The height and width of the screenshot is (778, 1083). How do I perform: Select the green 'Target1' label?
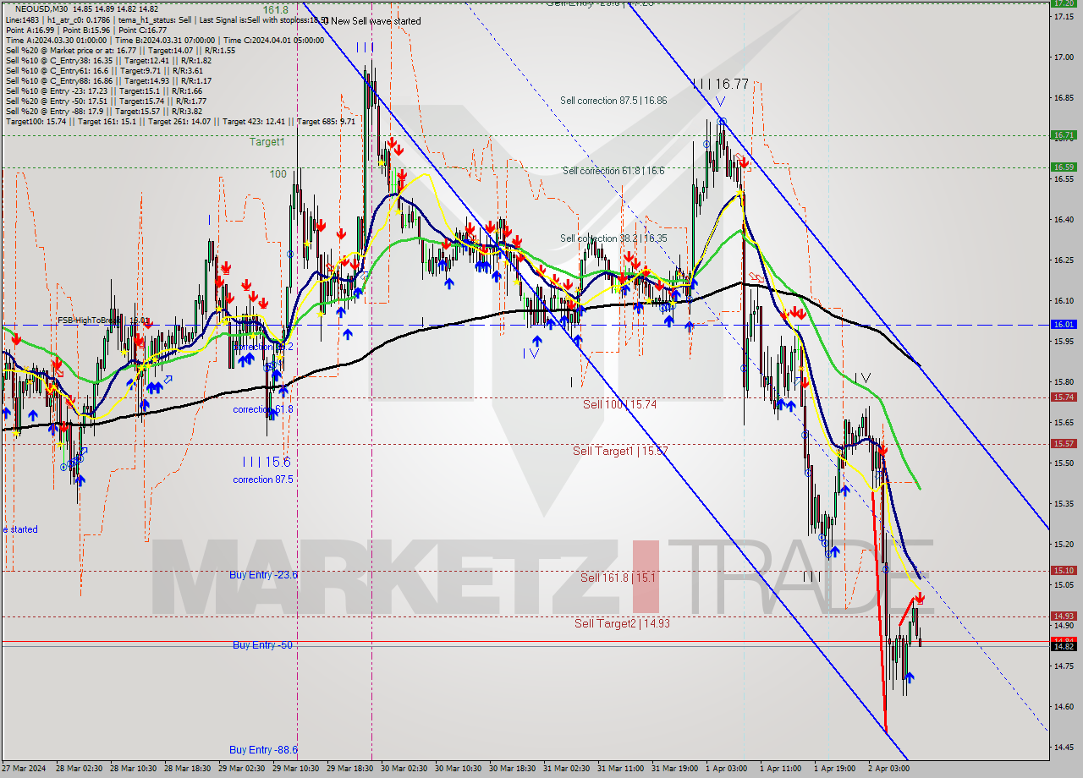tap(267, 142)
